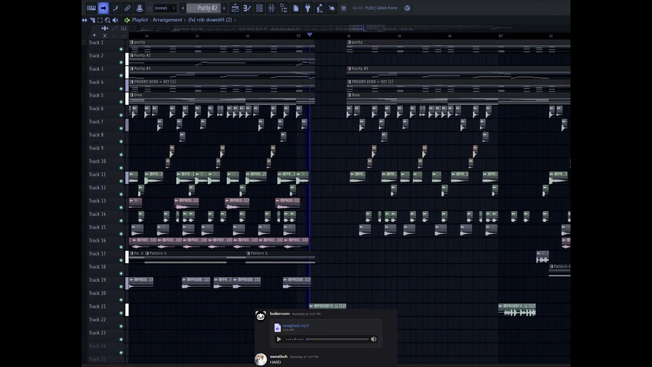Click boilerroom username in chat

(280, 313)
